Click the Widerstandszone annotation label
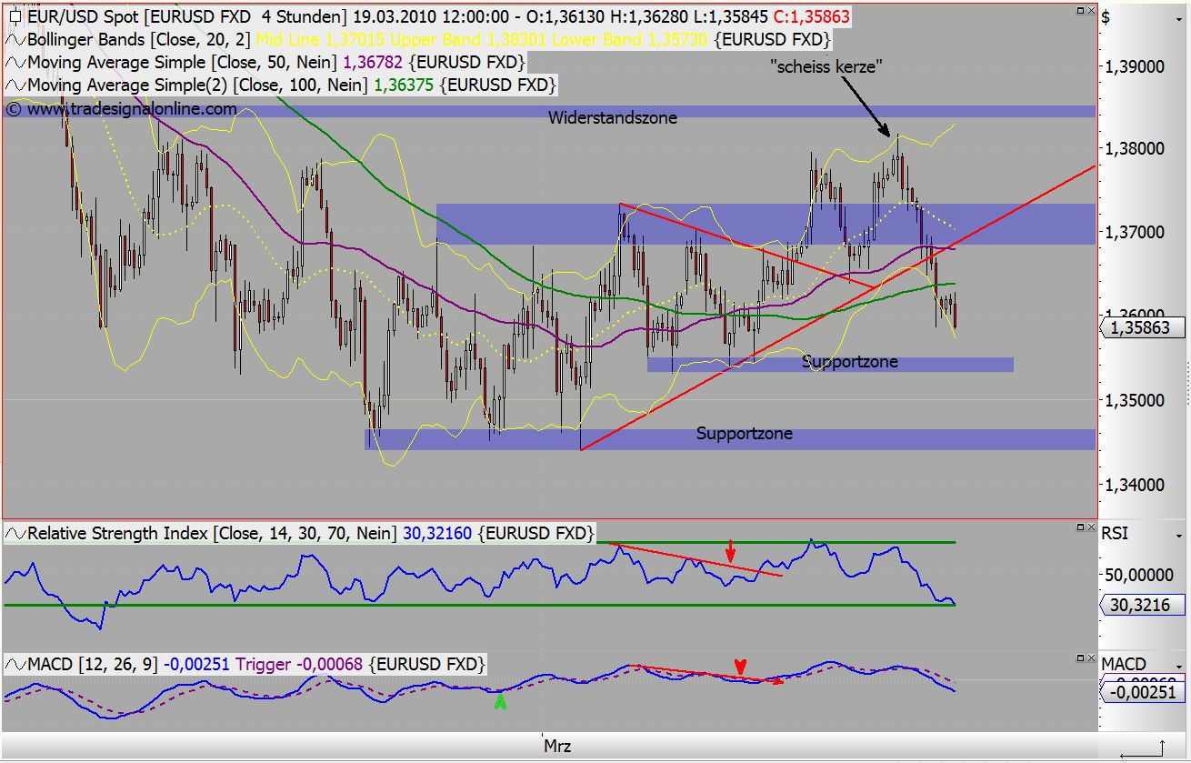 (612, 118)
